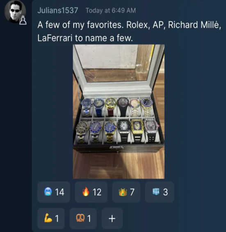The height and width of the screenshot is (232, 226).
Task: Toggle the crown reaction with 7
Action: 126,192
